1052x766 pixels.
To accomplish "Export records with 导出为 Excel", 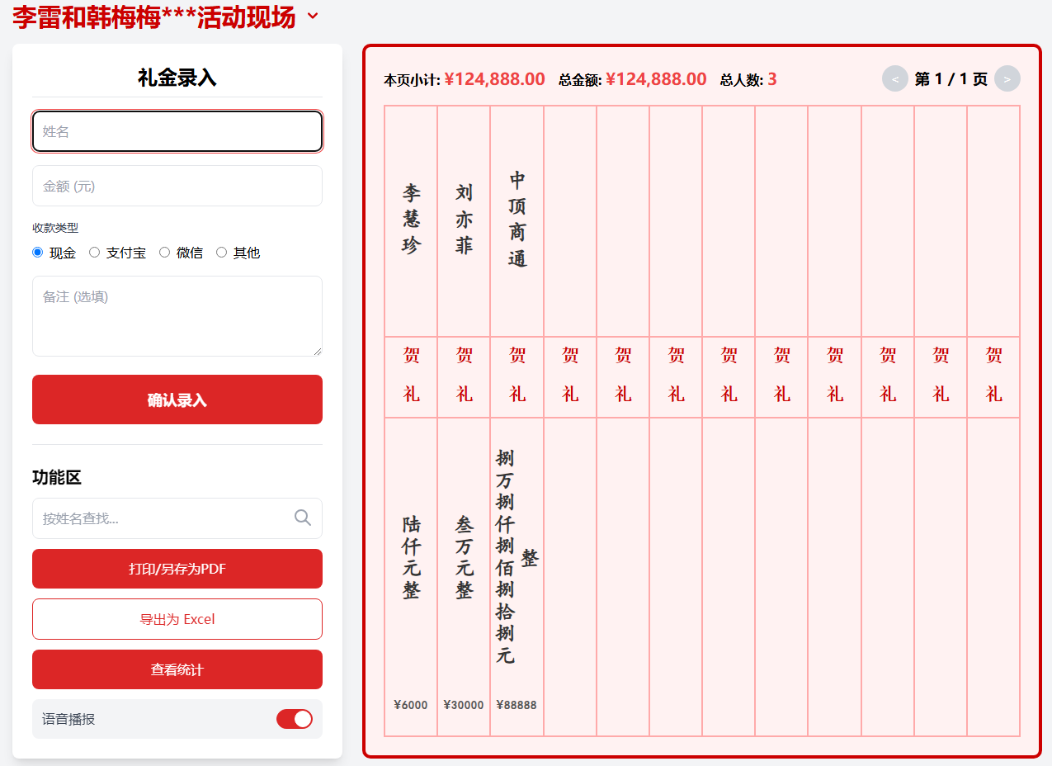I will click(x=177, y=619).
